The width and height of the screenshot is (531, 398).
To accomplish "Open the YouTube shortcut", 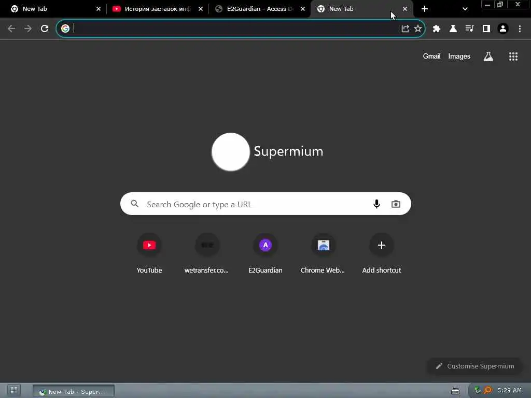I will coord(149,253).
